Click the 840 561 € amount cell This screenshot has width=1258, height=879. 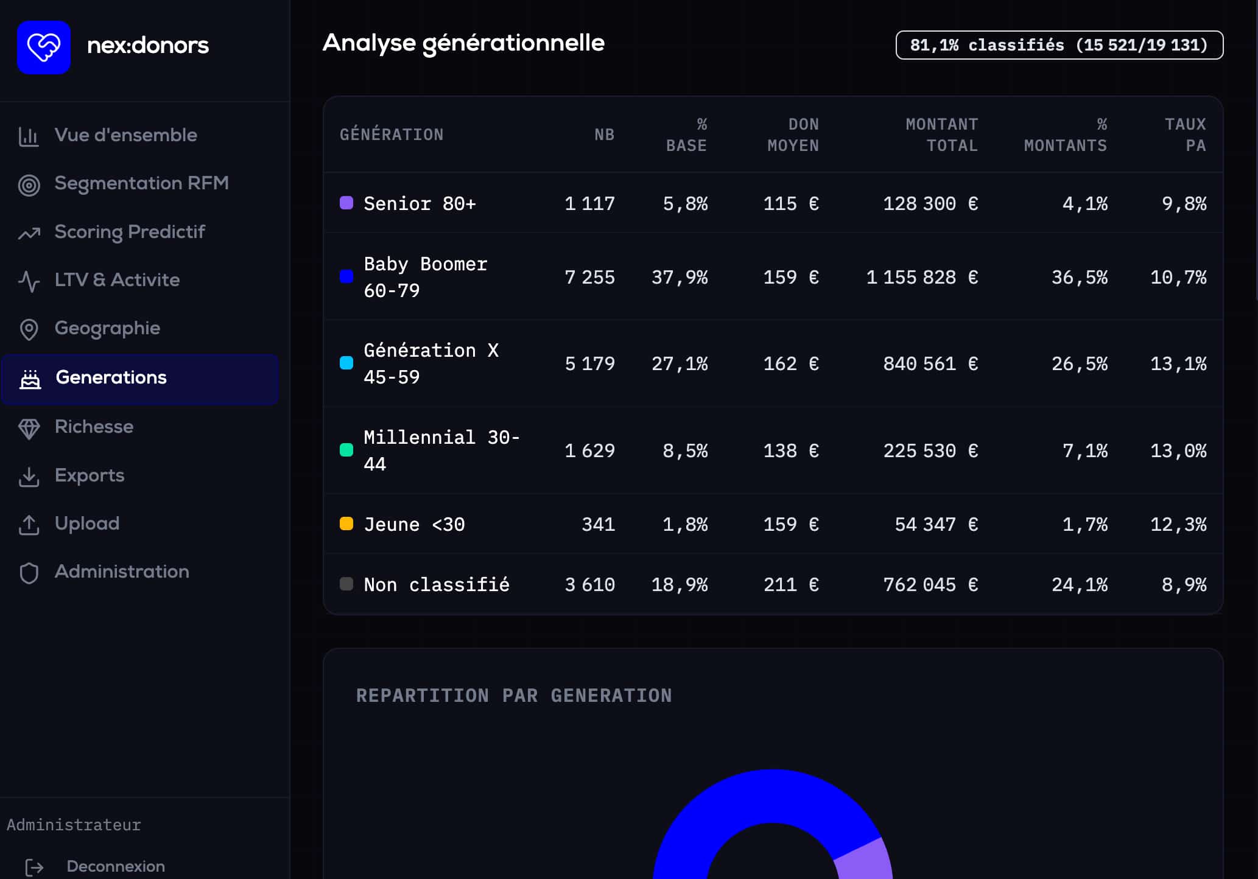coord(930,363)
